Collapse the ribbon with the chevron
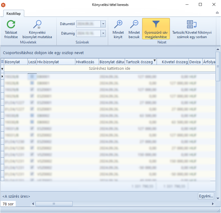Screen dimensions: 221x213 pos(217,13)
